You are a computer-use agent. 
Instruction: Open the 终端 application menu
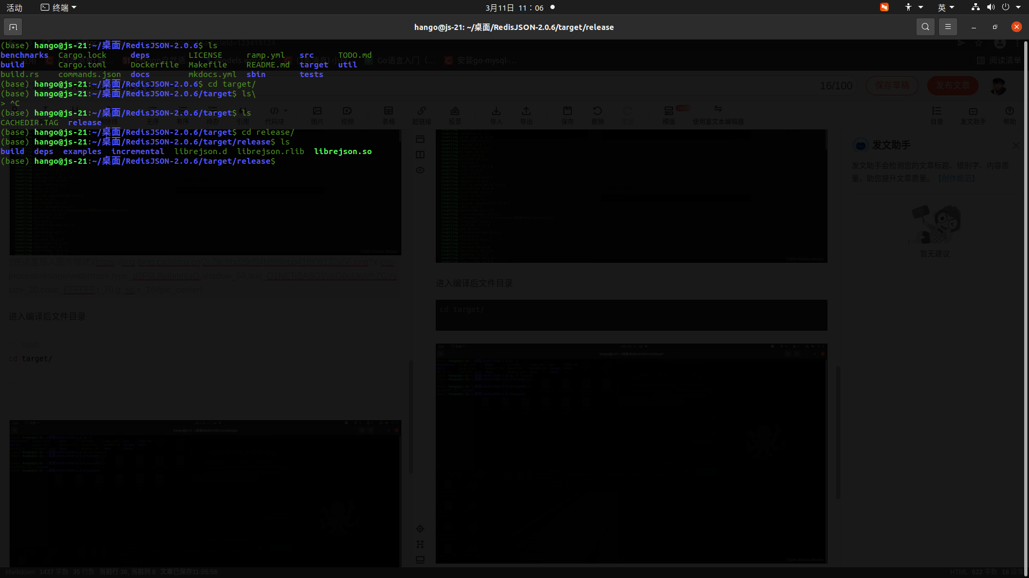(59, 7)
